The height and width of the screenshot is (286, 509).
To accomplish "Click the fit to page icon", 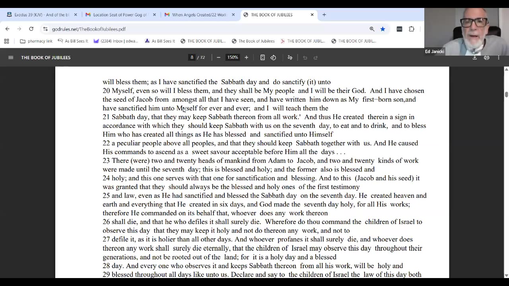I will [x=262, y=58].
